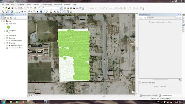This screenshot has height=104, width=185.
Task: Uncheck the second Vegetation layer
Action: tap(7, 31)
